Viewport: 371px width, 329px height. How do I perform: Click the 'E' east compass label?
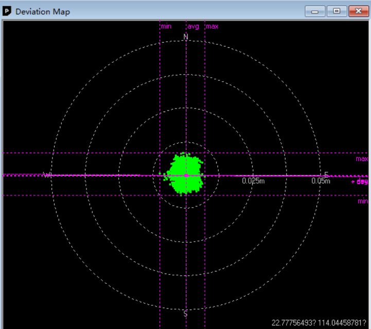(326, 175)
